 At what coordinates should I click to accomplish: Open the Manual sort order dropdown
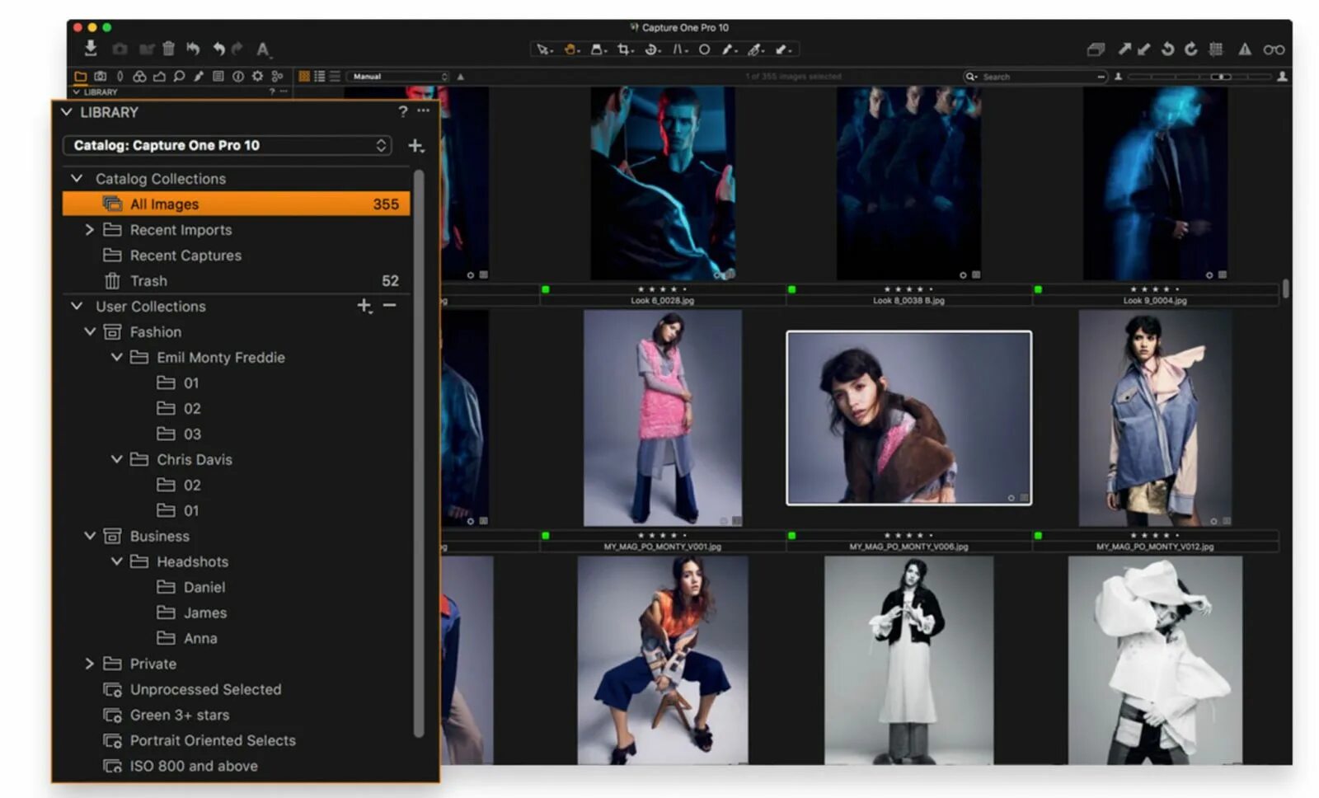(x=398, y=77)
